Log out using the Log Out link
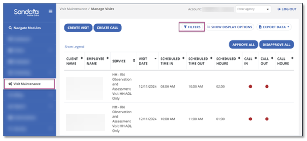The image size is (307, 141). pyautogui.click(x=287, y=9)
